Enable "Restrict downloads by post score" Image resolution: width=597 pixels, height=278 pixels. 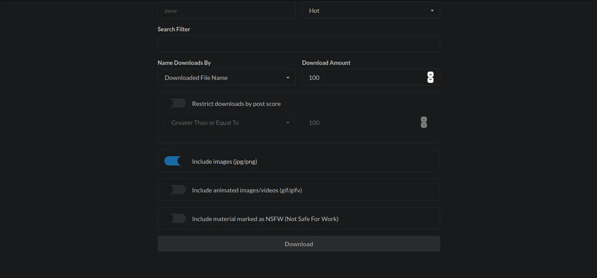tap(177, 103)
